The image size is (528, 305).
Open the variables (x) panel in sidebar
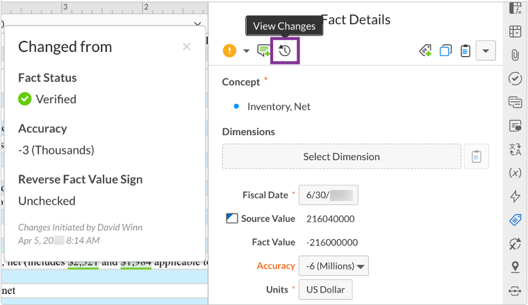515,173
